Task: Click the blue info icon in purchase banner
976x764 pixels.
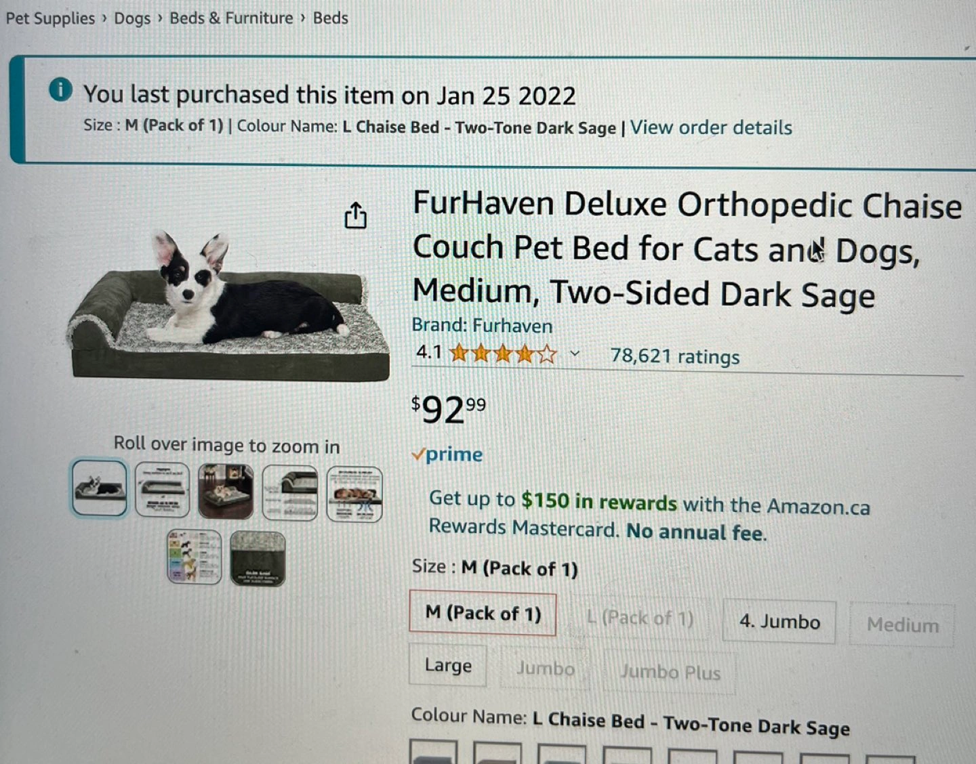Action: point(60,89)
